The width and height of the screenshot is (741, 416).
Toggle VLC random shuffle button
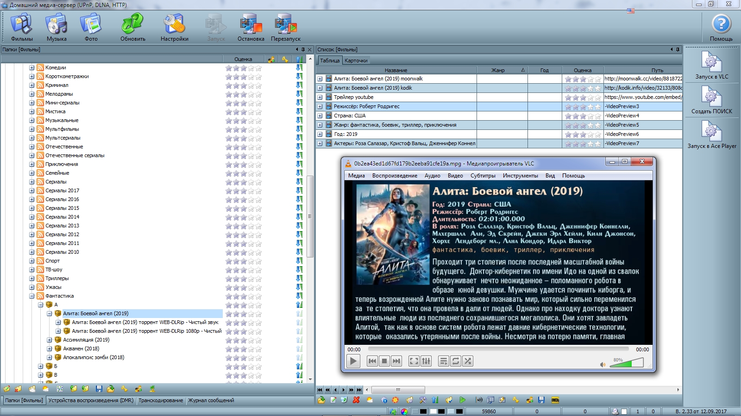pos(468,361)
